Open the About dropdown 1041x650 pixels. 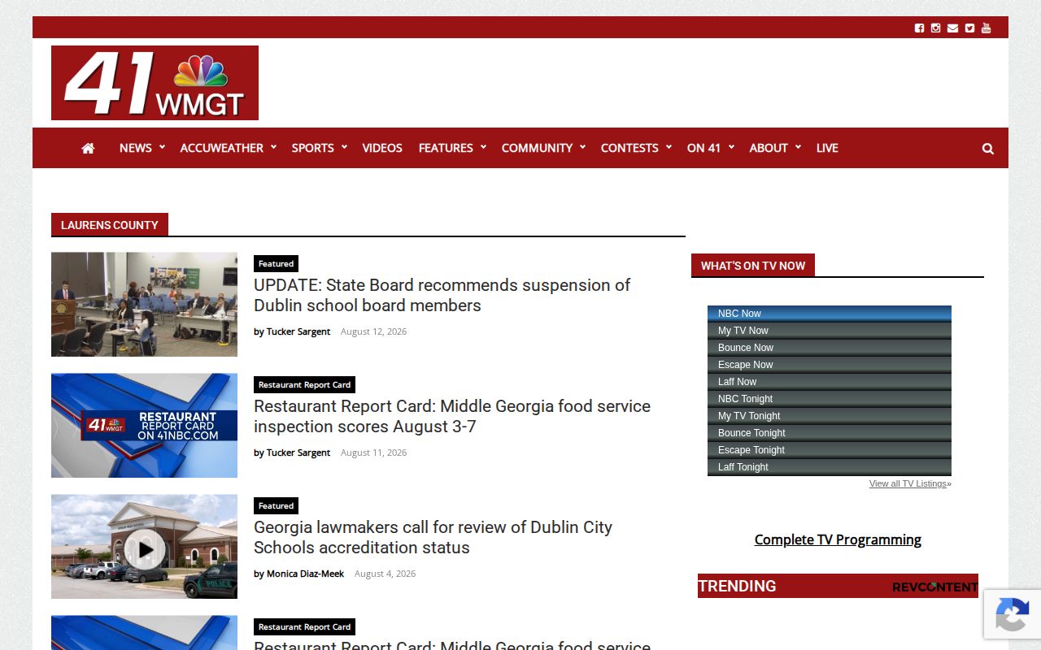pyautogui.click(x=775, y=148)
